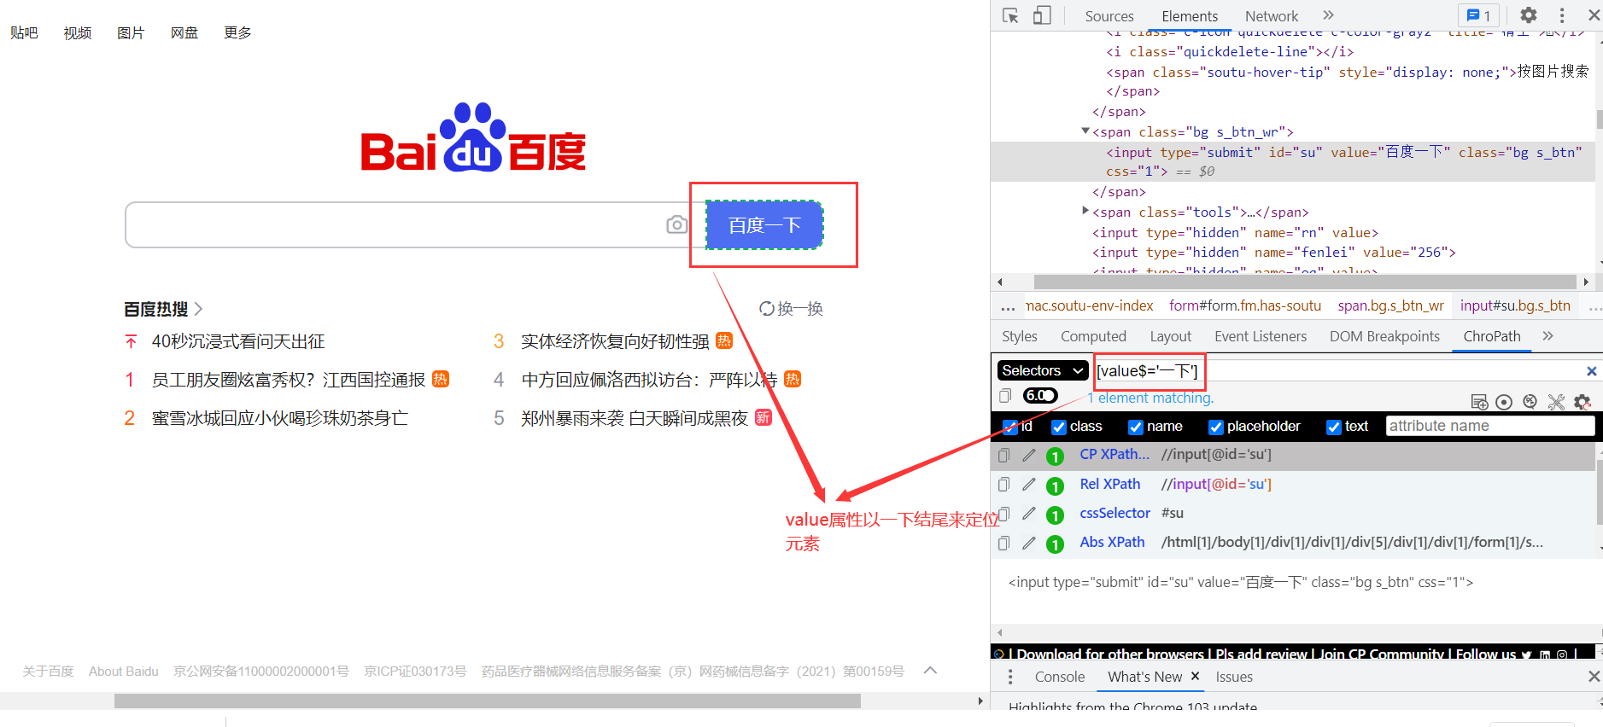Click the ChroPath add-to-list icon

(x=1479, y=402)
